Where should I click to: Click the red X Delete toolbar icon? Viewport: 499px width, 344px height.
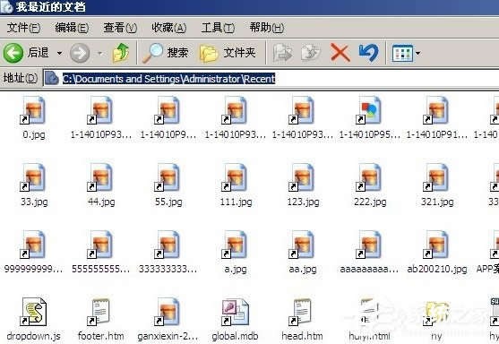pos(340,53)
